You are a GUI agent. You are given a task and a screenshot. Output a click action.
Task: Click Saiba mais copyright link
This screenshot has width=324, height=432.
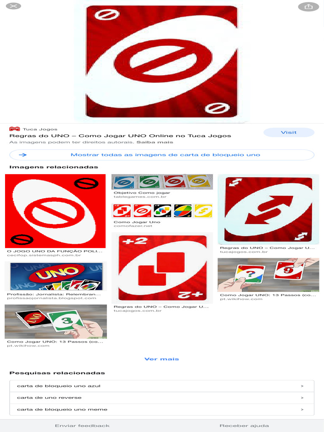click(155, 142)
